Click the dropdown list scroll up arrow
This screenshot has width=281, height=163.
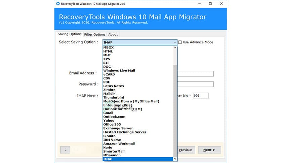point(175,47)
